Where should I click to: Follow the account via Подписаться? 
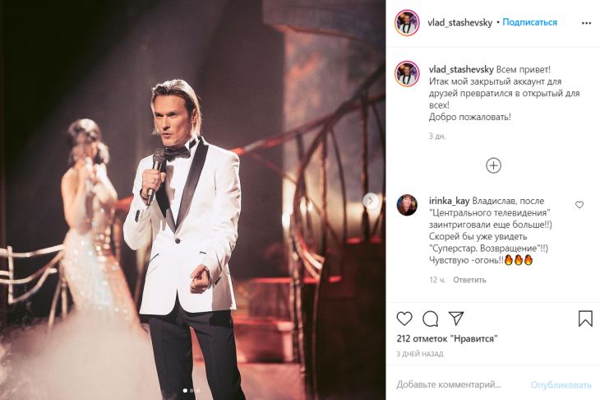(529, 22)
